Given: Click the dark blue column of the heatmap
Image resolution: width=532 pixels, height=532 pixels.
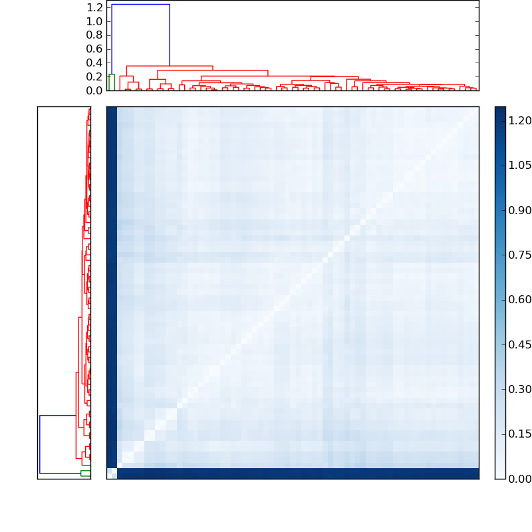Looking at the screenshot, I should pyautogui.click(x=112, y=287).
